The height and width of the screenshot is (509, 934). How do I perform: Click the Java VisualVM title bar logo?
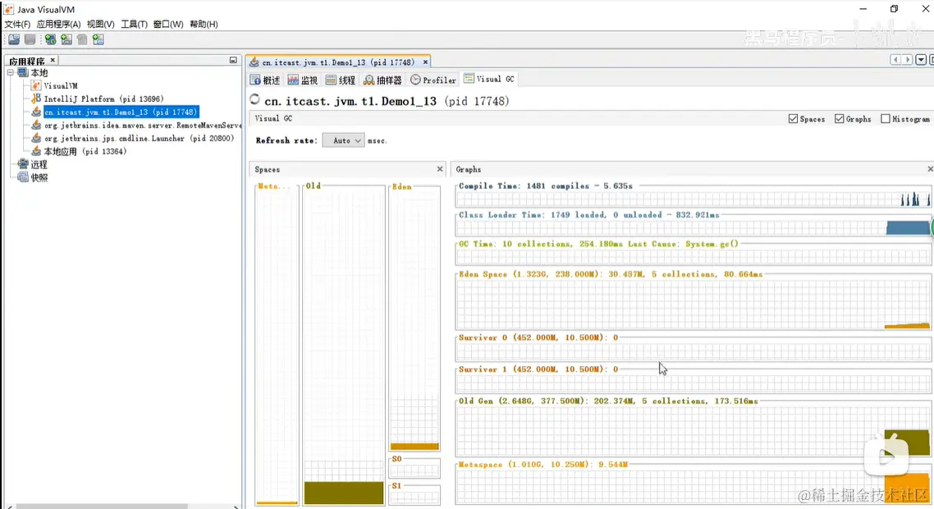pyautogui.click(x=9, y=9)
